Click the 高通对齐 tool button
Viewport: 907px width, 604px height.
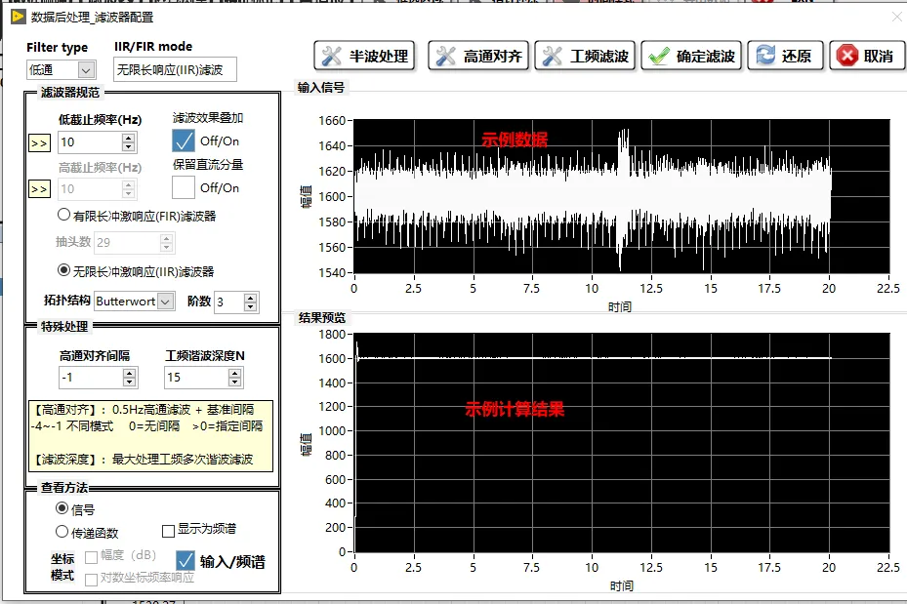tap(478, 56)
